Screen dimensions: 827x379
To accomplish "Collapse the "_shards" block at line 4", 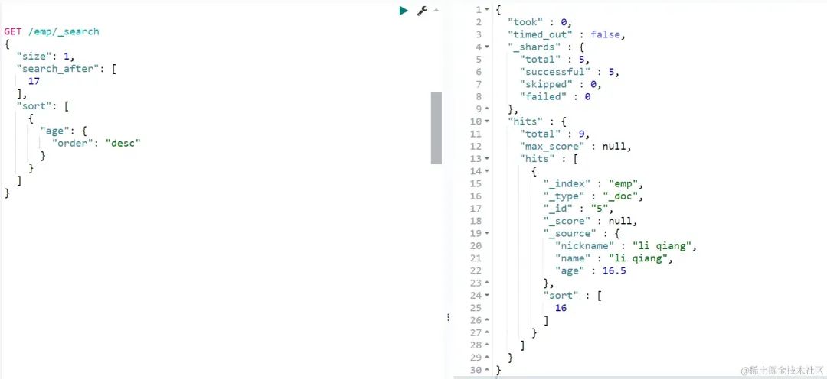I will [x=487, y=47].
